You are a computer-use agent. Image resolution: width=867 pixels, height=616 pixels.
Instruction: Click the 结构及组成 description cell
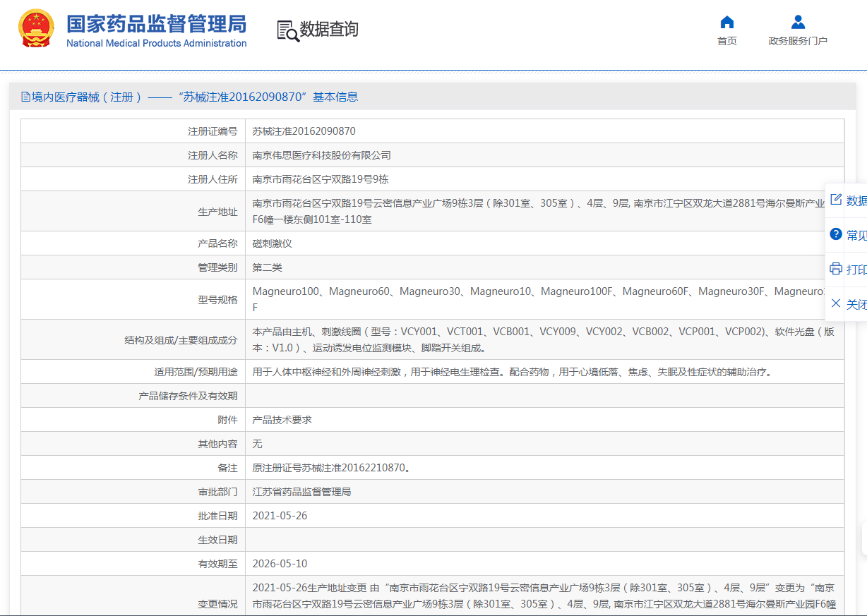click(544, 339)
